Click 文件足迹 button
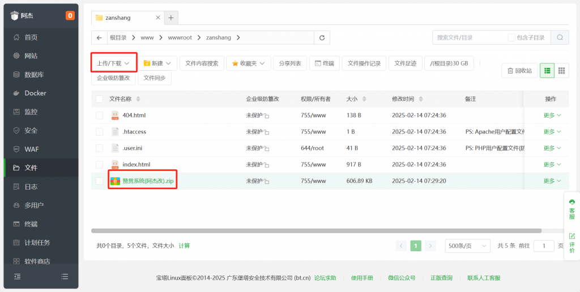The height and width of the screenshot is (292, 580). coord(406,63)
